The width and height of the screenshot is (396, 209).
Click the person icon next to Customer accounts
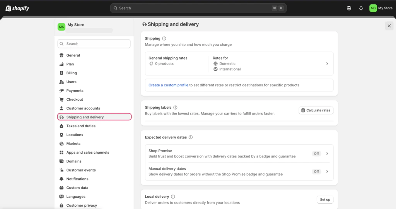pyautogui.click(x=61, y=108)
